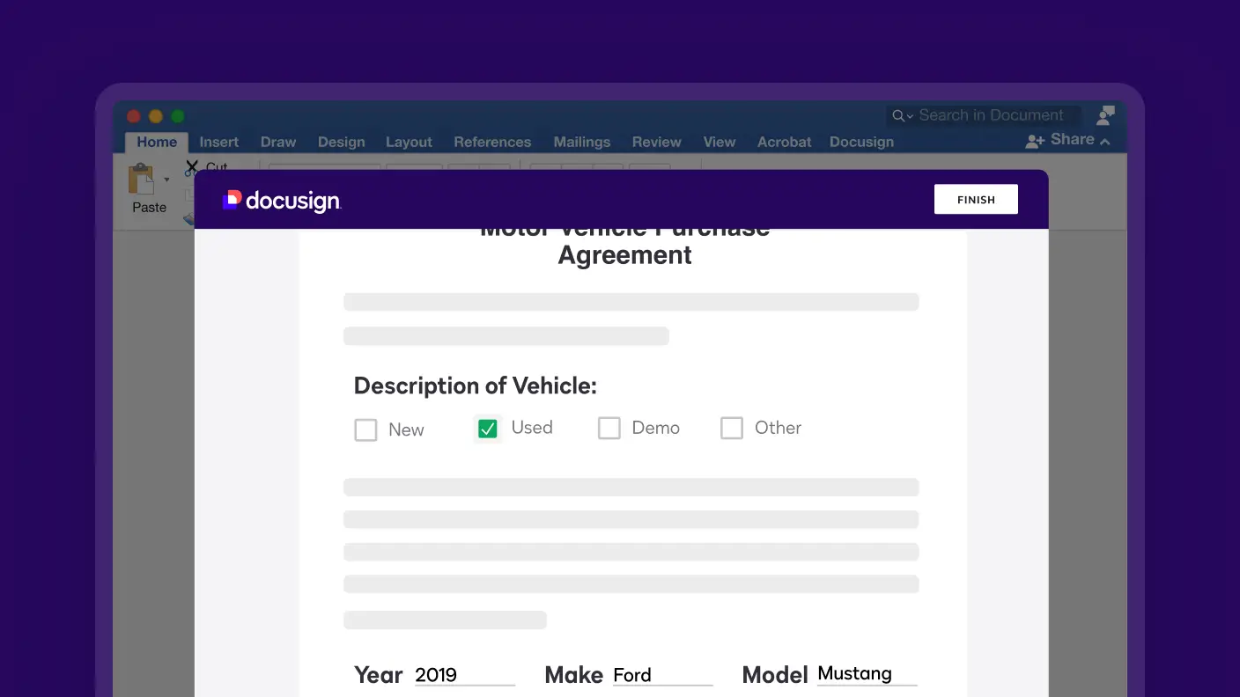This screenshot has height=697, width=1240.
Task: Open the Review ribbon tab
Action: pos(657,142)
